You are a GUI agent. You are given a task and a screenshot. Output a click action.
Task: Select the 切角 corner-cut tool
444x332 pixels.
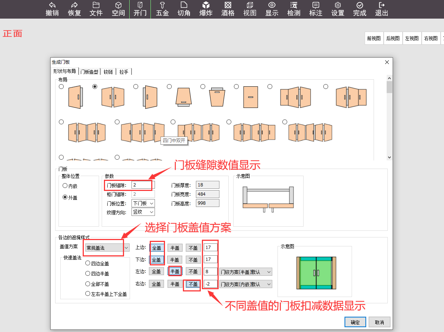(184, 9)
